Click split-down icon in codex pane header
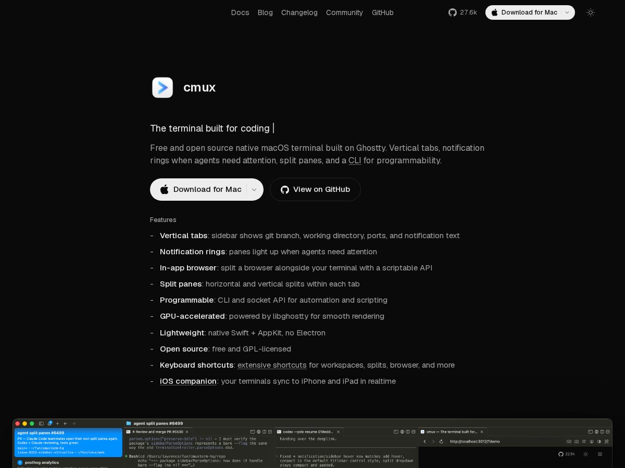This screenshot has width=625, height=468. point(414,432)
